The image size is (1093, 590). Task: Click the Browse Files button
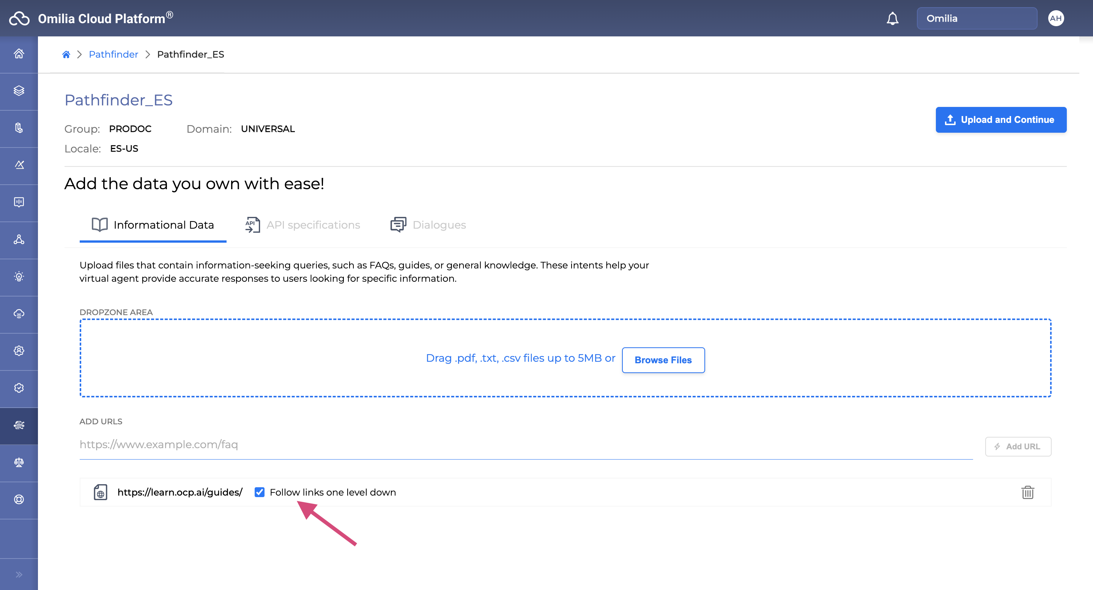coord(663,360)
